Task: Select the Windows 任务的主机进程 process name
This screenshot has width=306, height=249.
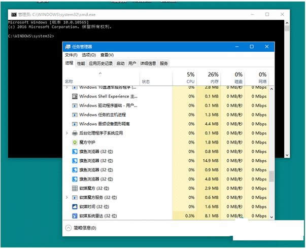Action: click(103, 115)
